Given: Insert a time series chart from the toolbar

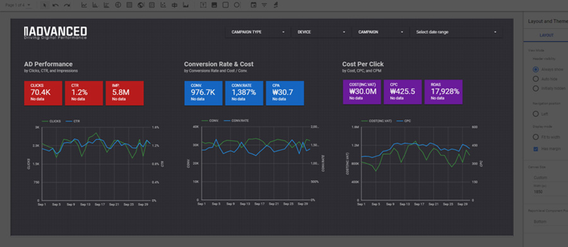Looking at the screenshot, I should [x=84, y=5].
